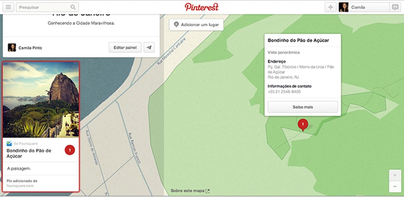Click the paper-plane send board icon

[149, 48]
